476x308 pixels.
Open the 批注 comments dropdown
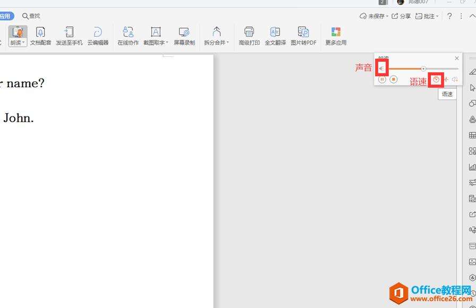pos(427,16)
